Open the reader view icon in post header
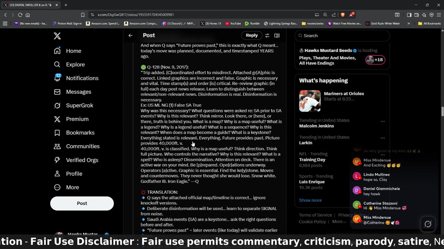This screenshot has width=444, height=249. point(277,35)
